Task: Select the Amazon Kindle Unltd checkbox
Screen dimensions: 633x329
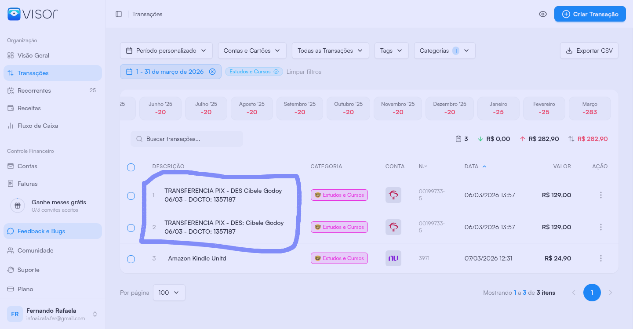Action: pyautogui.click(x=131, y=259)
